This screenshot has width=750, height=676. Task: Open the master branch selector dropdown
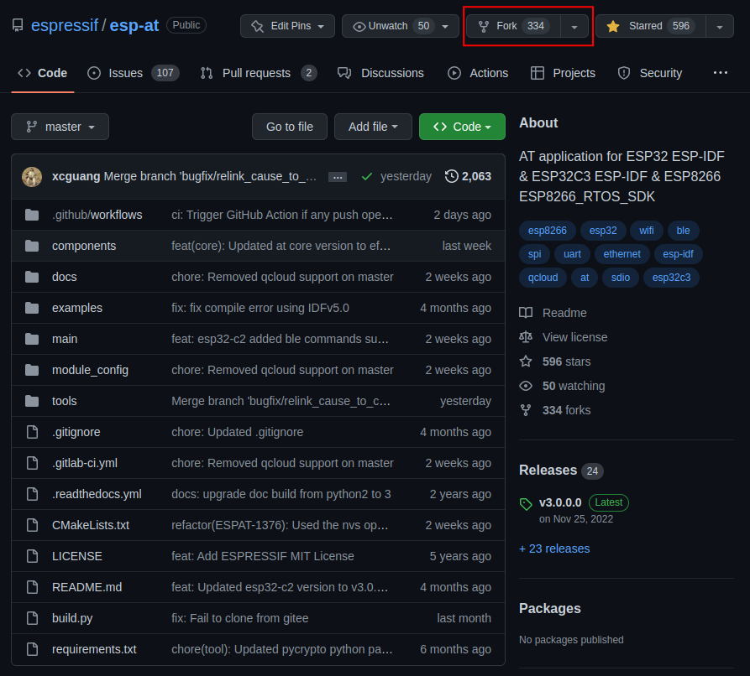[x=60, y=127]
